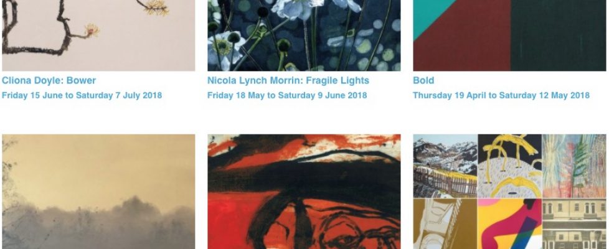609x249 pixels.
Task: Click the date Thursday 19 April to Saturday 12 May 2018
Action: (501, 96)
